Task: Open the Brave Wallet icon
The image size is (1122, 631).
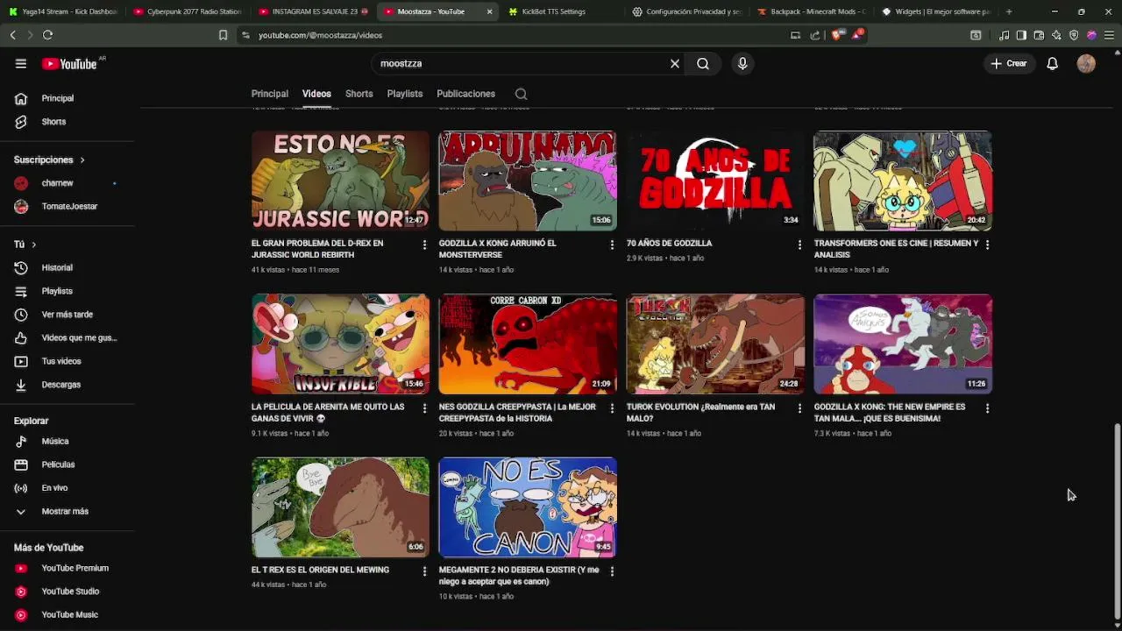Action: pos(1039,35)
